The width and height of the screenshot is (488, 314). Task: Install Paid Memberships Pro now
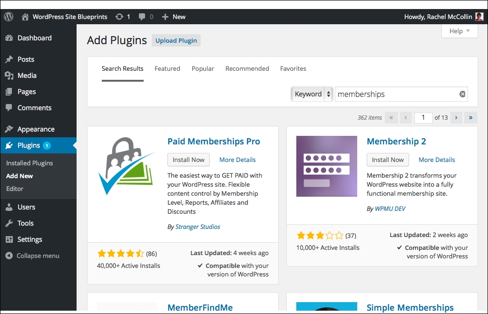pos(189,160)
